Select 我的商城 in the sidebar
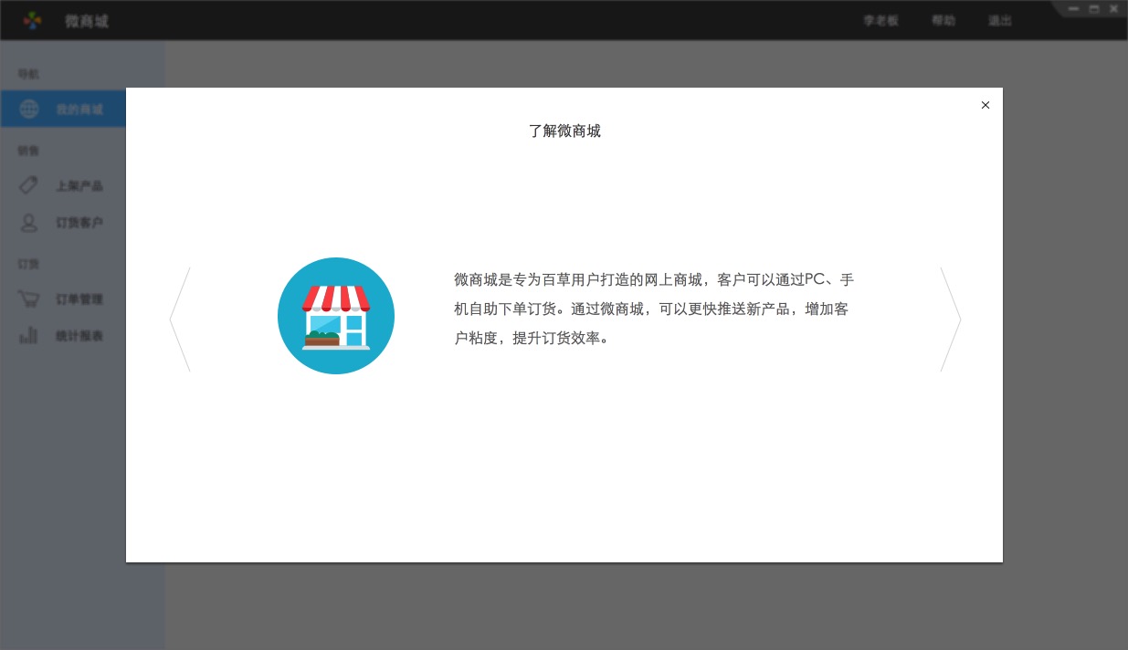The width and height of the screenshot is (1128, 650). coord(79,110)
